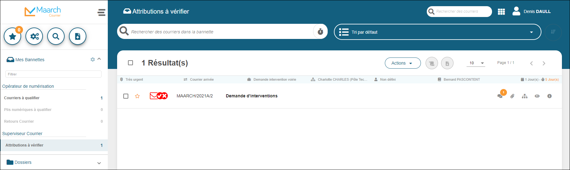This screenshot has width=570, height=170.
Task: Click the round search button in sidebar
Action: point(56,36)
